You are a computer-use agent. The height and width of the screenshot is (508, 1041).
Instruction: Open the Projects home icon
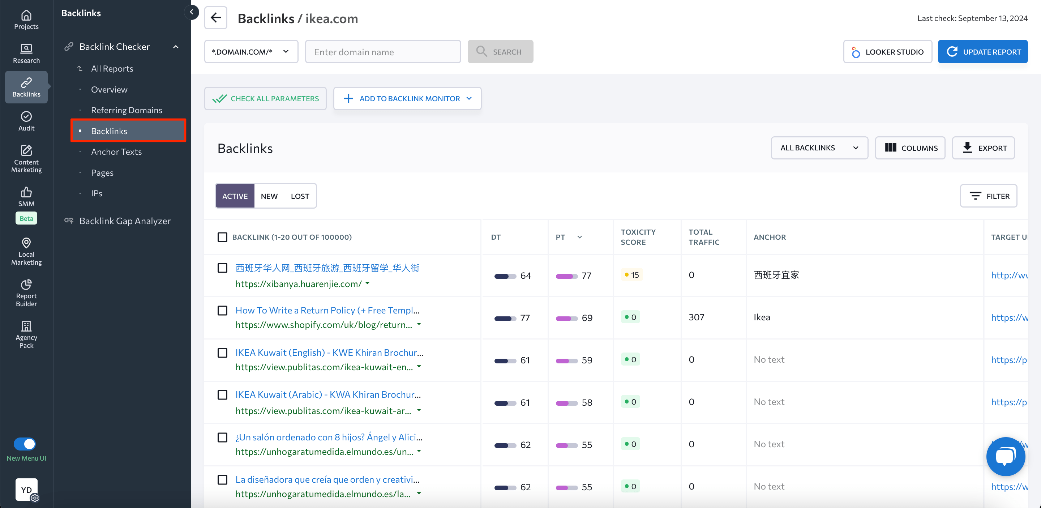click(x=26, y=15)
